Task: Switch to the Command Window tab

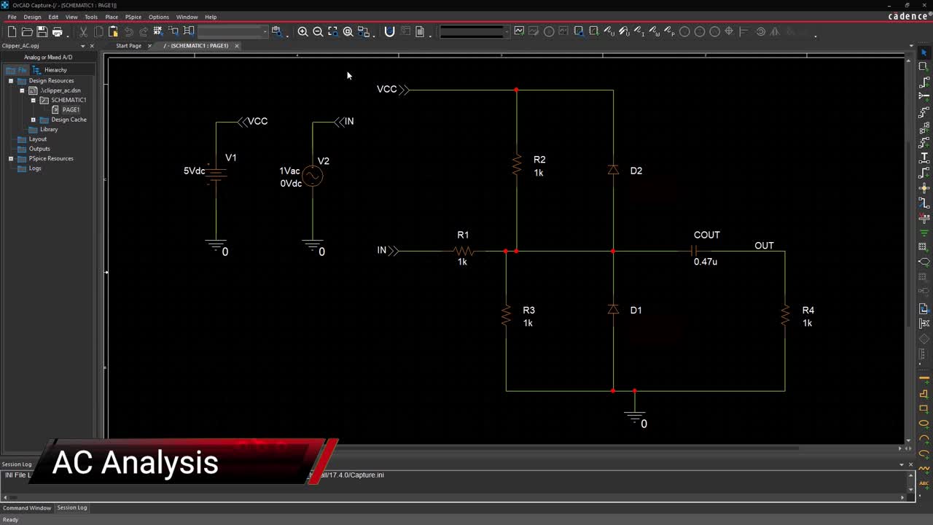Action: click(x=27, y=507)
